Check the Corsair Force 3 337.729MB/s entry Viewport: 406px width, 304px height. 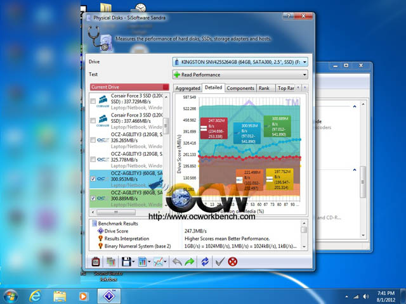93,101
